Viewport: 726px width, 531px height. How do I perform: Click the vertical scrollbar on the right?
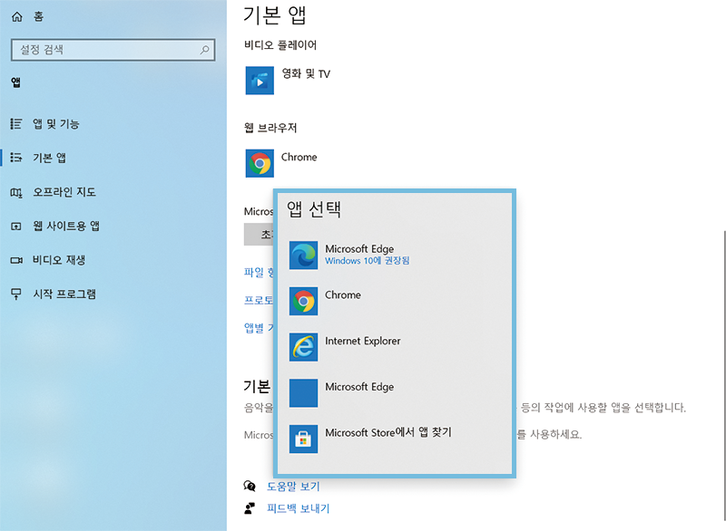click(723, 374)
